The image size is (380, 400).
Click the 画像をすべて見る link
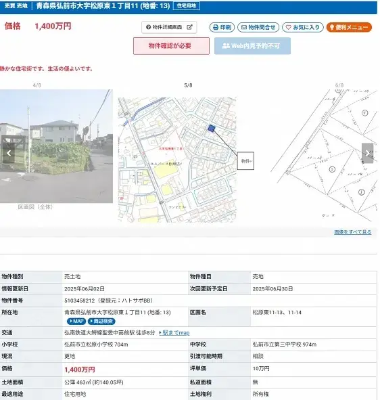pyautogui.click(x=353, y=232)
